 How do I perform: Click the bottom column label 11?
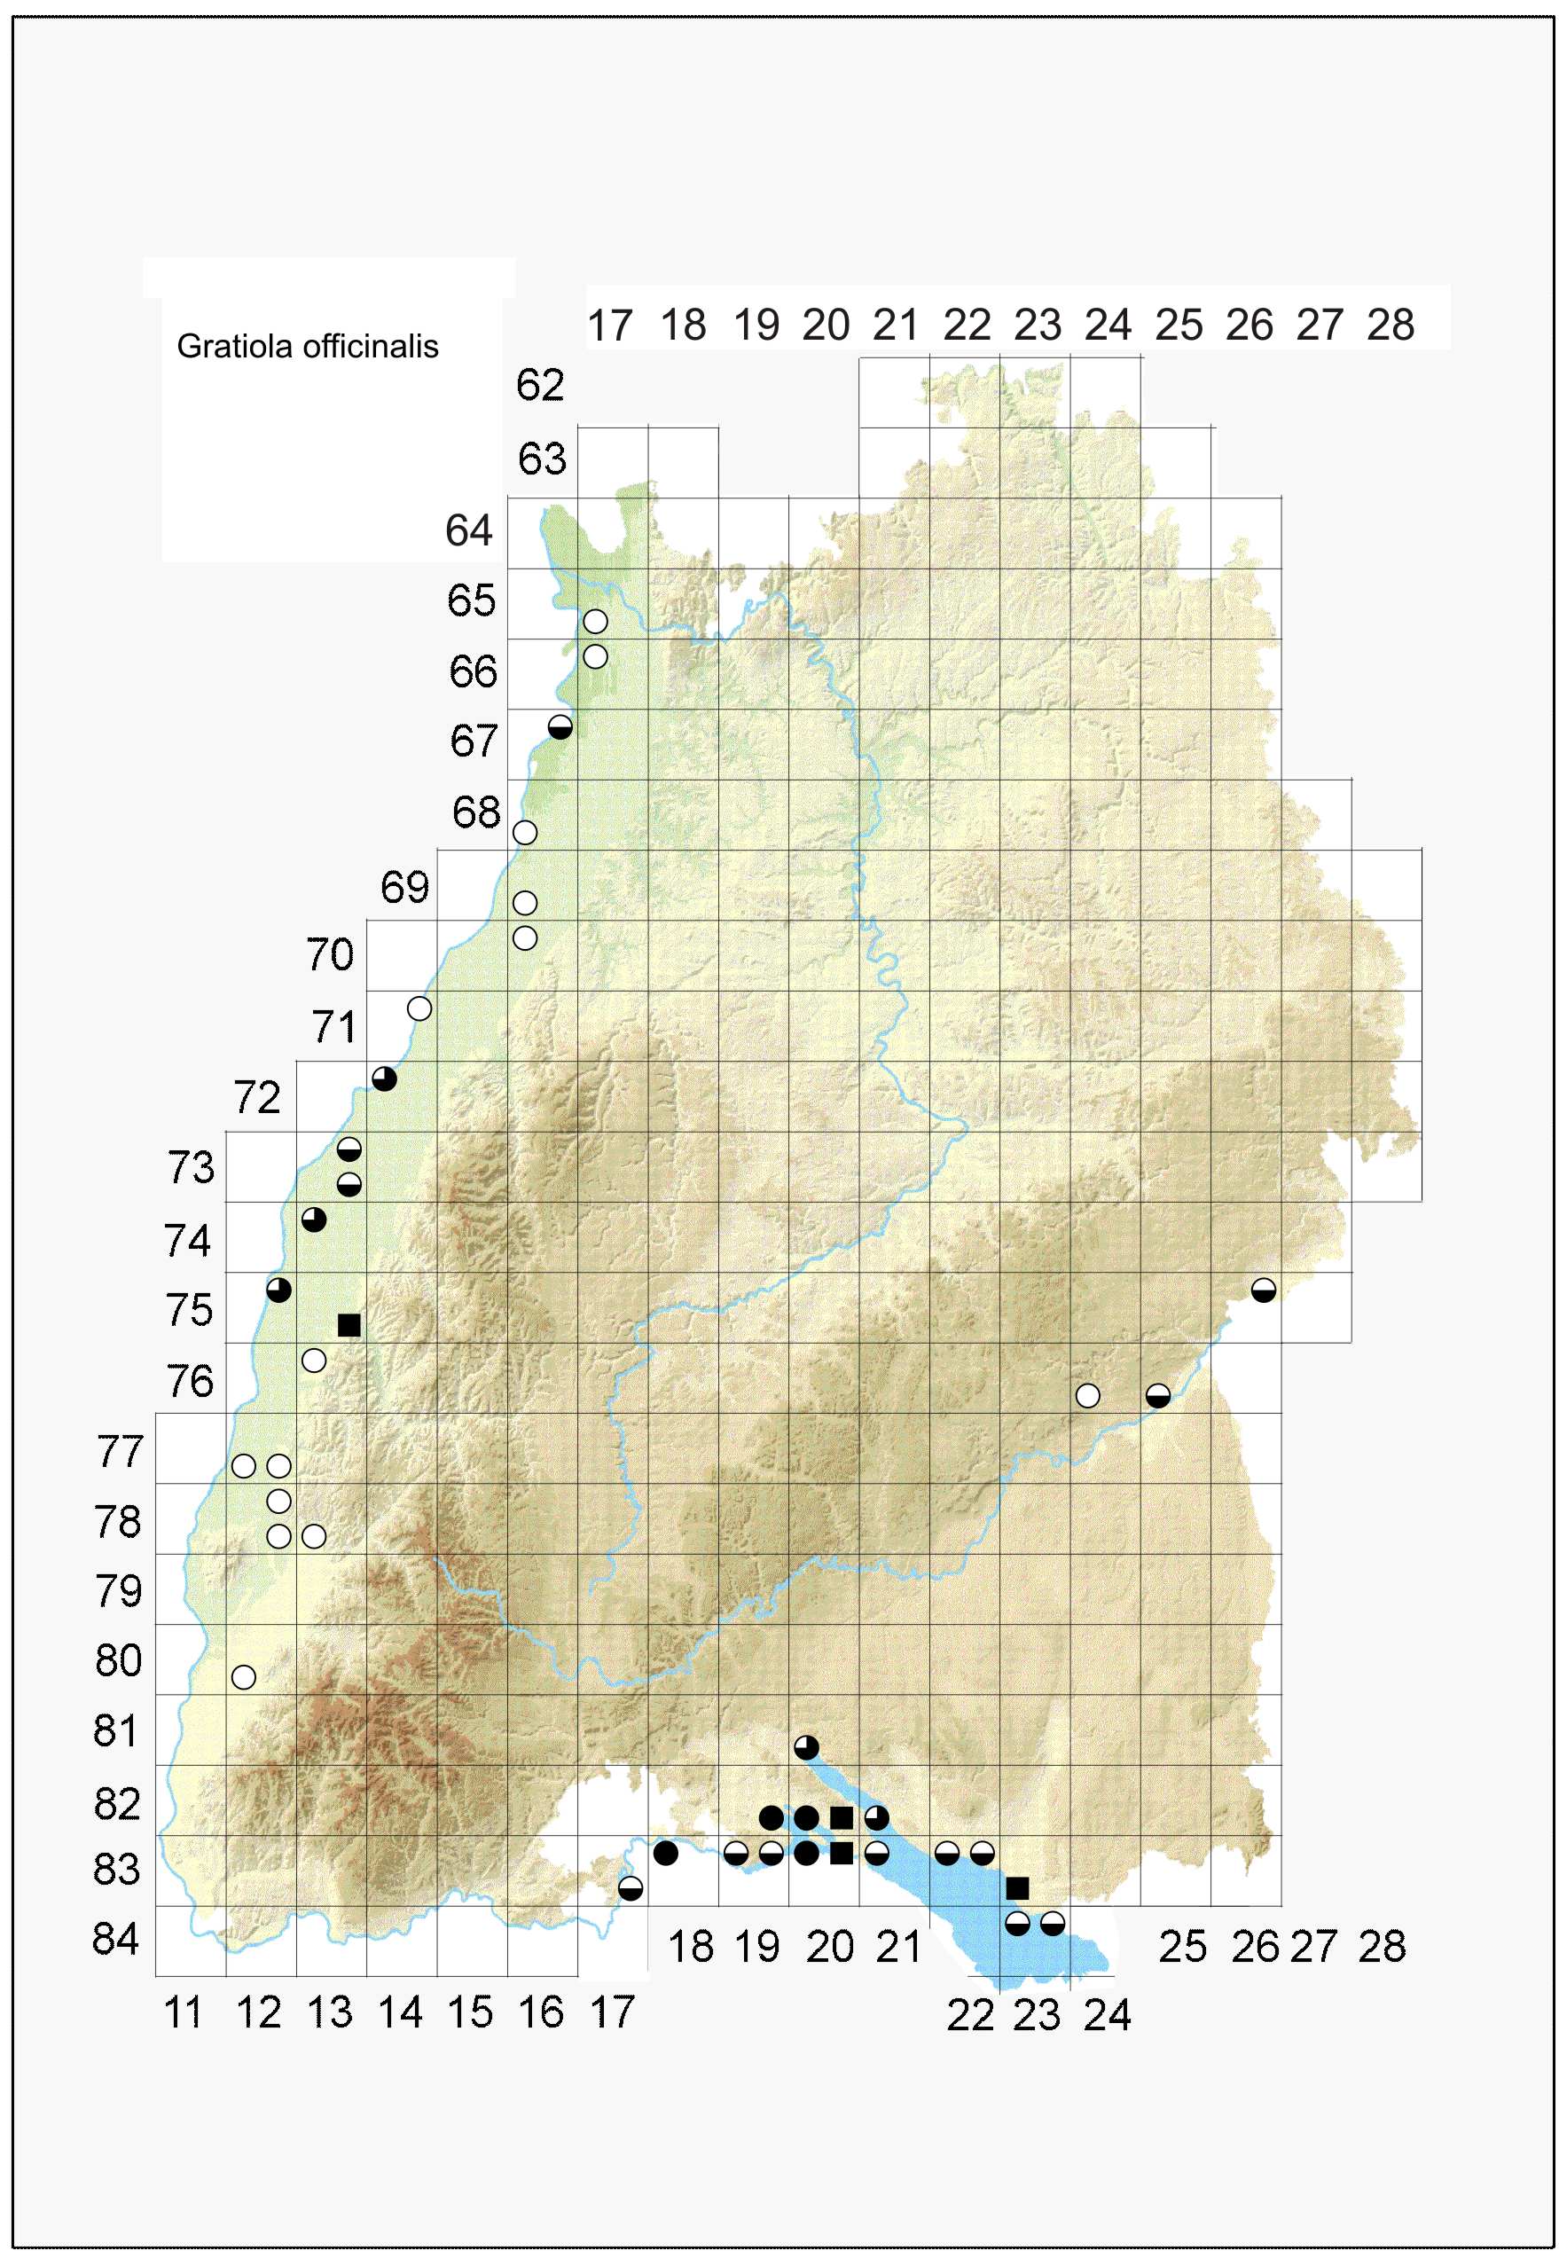(x=183, y=2012)
